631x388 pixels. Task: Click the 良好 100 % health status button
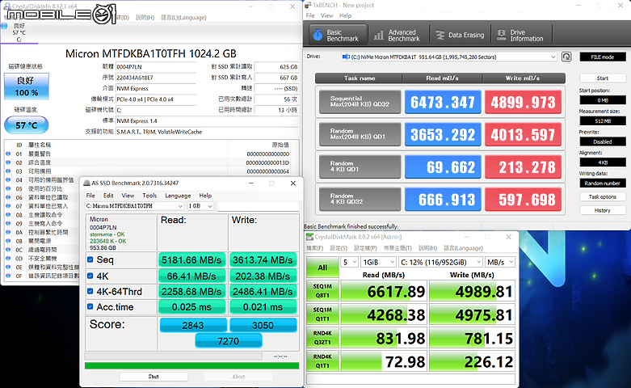[x=27, y=86]
